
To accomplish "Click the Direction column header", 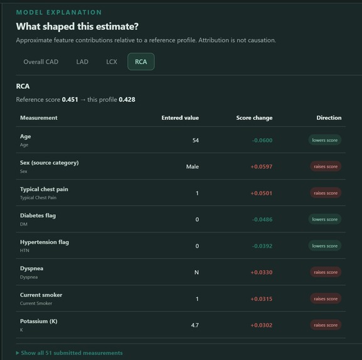I will (x=329, y=118).
